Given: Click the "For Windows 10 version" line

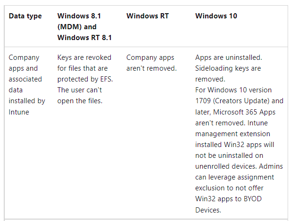Looking at the screenshot, I should click(233, 90).
